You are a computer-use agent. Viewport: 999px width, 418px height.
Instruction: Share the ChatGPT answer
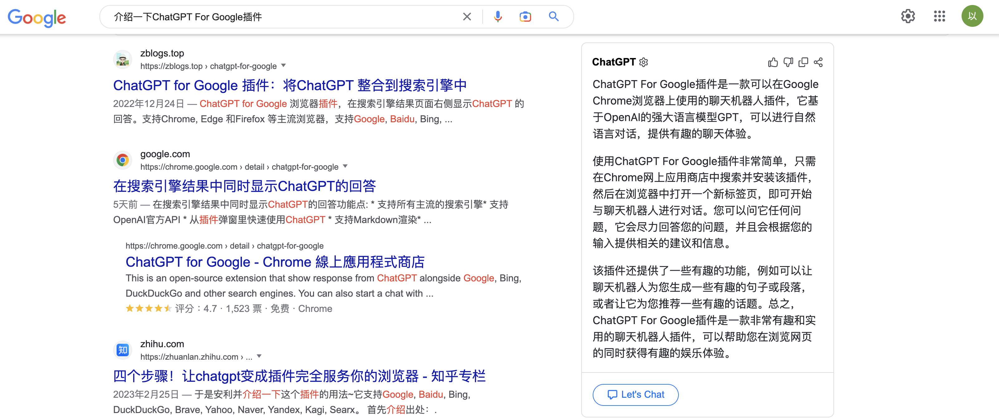tap(818, 62)
